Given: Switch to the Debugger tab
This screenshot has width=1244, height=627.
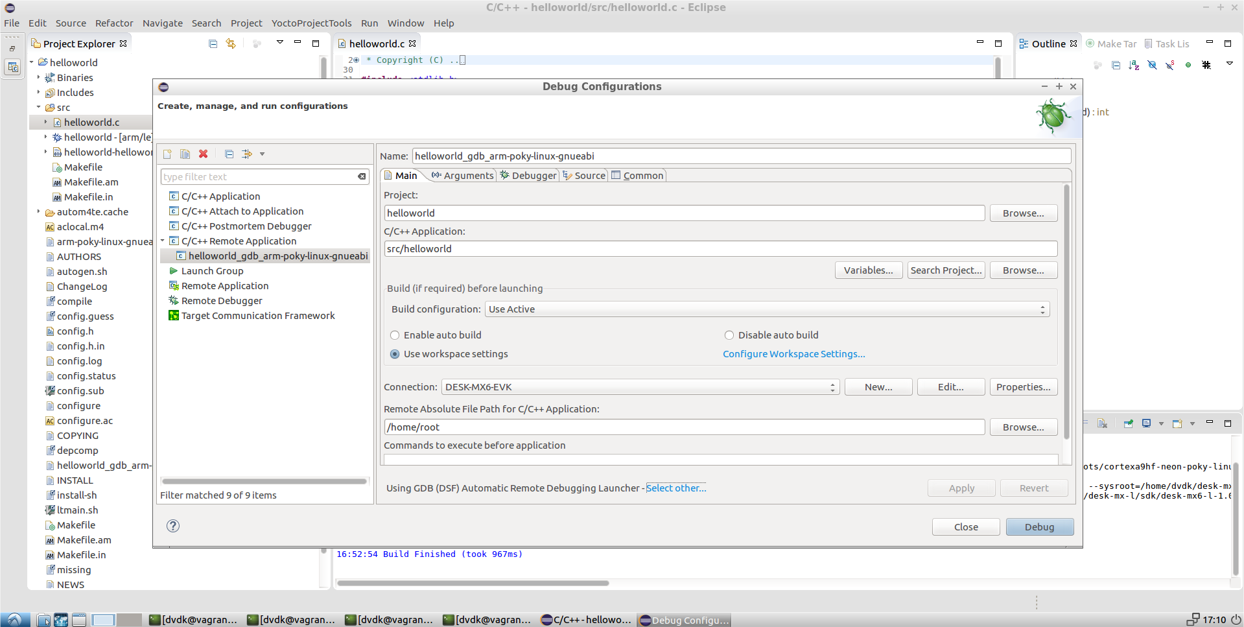Looking at the screenshot, I should 528,176.
